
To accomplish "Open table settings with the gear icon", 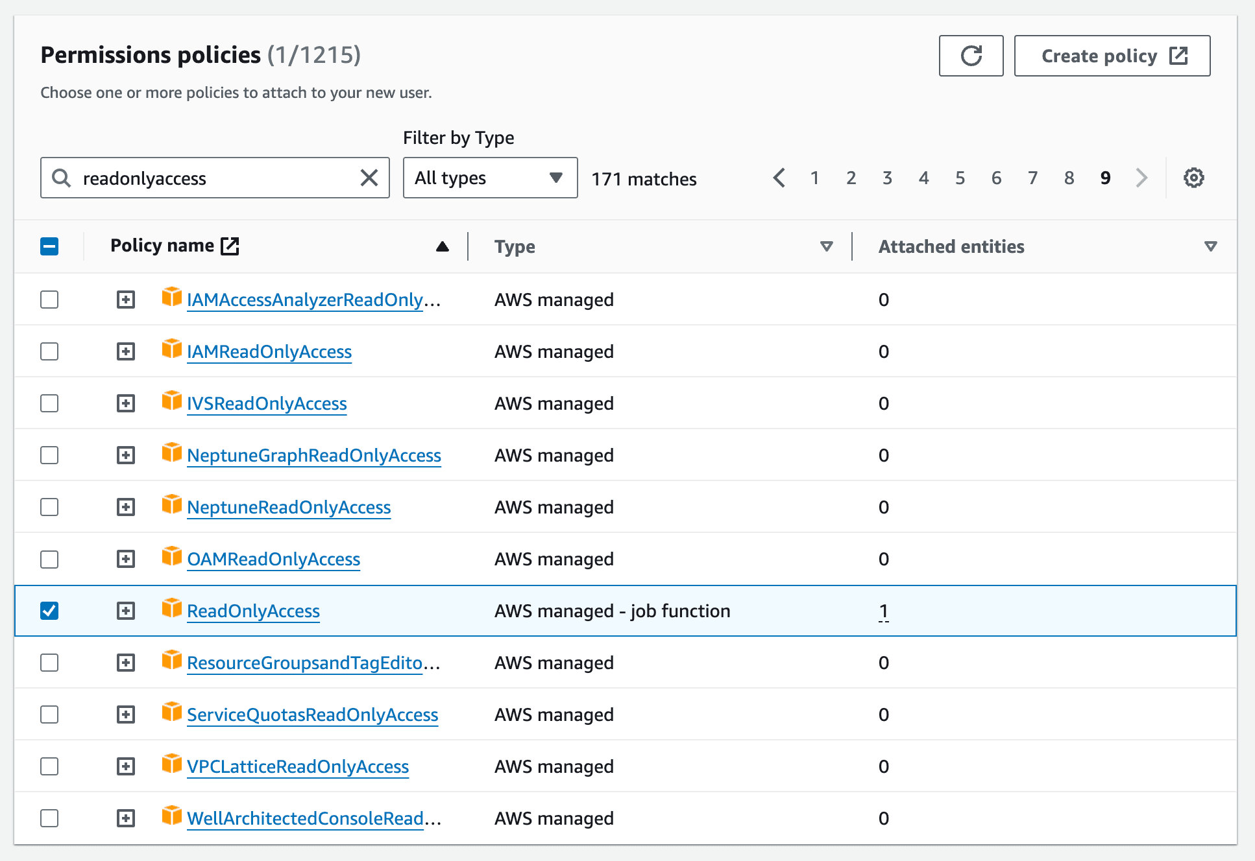I will 1193,178.
